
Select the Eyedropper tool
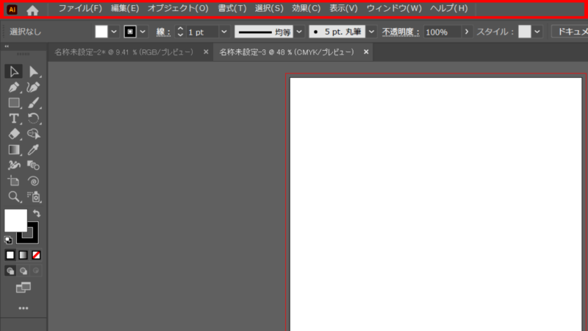(34, 150)
